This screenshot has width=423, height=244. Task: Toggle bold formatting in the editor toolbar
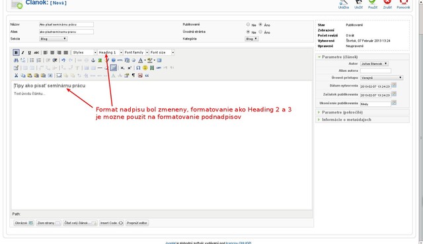[x=16, y=53]
